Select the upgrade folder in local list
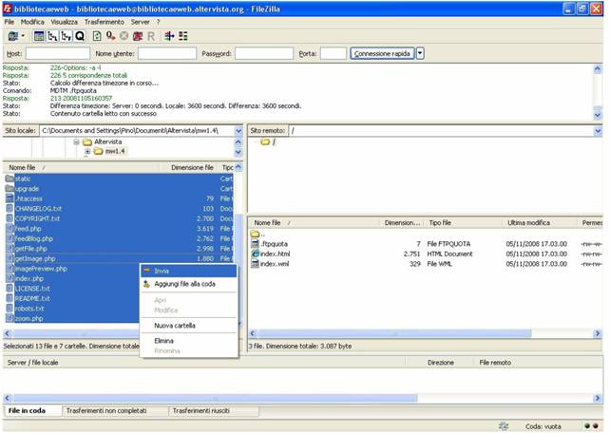 coord(119,189)
